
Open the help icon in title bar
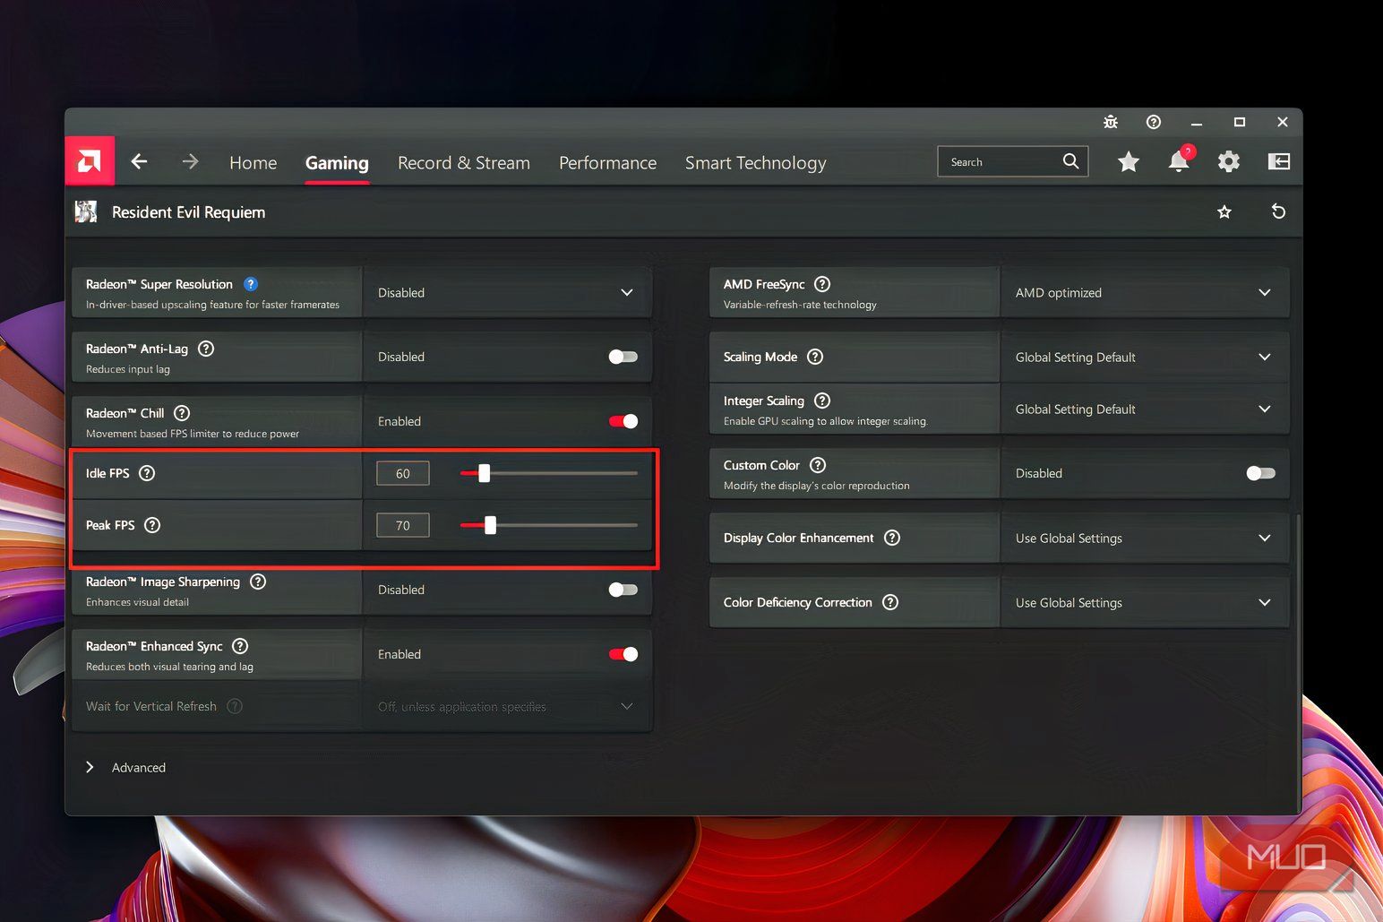click(1154, 122)
